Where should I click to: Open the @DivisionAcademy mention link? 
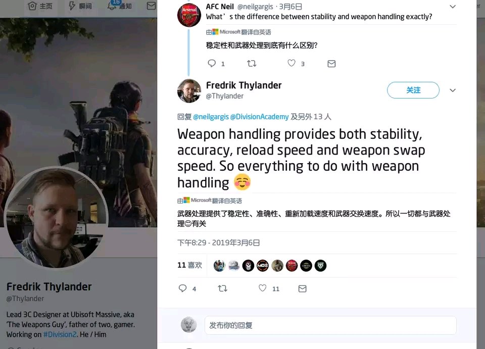tap(260, 117)
